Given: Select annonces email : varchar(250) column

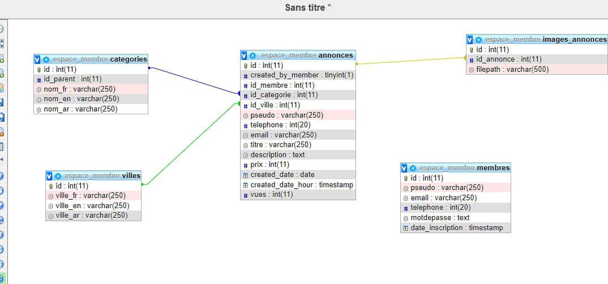Looking at the screenshot, I should pos(298,135).
